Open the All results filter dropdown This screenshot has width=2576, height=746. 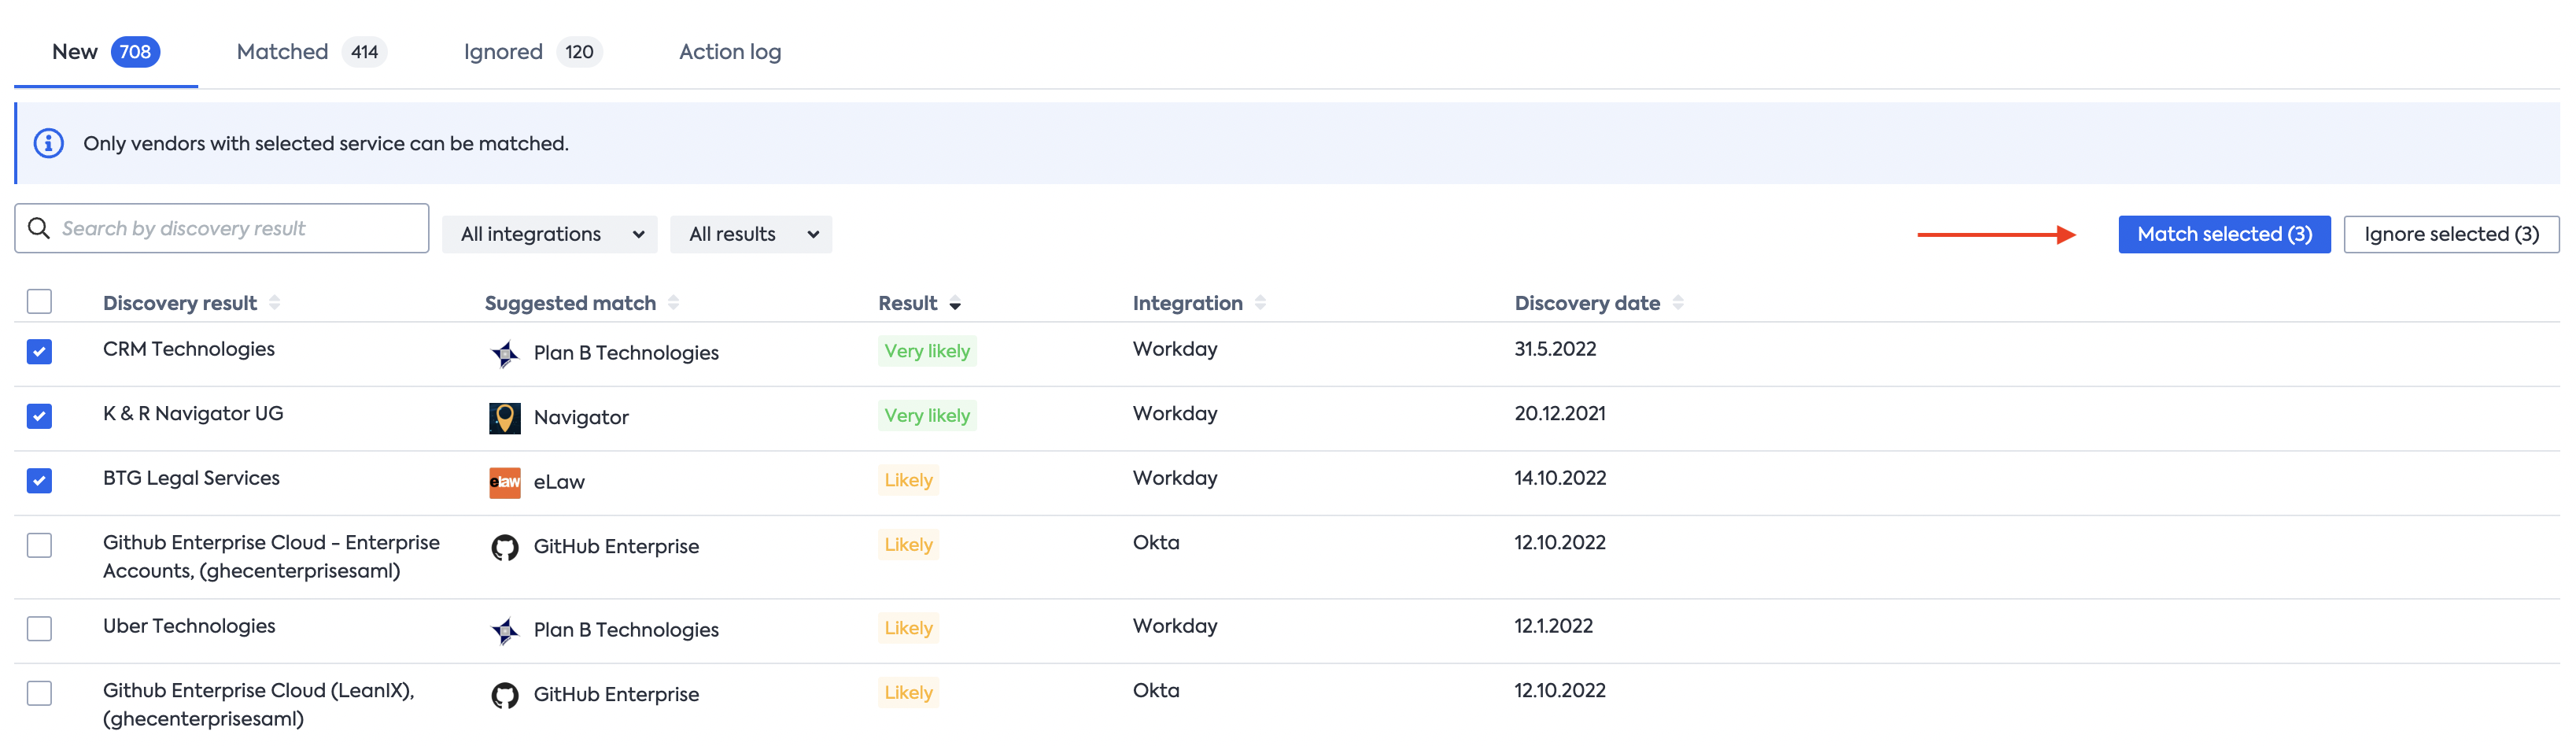click(751, 234)
